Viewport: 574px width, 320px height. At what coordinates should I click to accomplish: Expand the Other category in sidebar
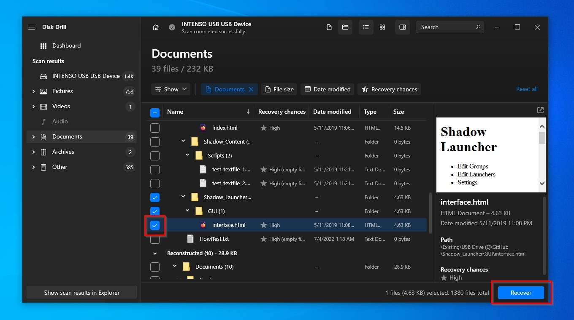34,167
